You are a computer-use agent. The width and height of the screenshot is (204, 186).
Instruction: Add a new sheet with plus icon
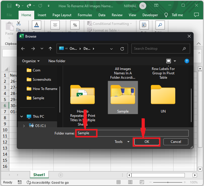point(60,175)
